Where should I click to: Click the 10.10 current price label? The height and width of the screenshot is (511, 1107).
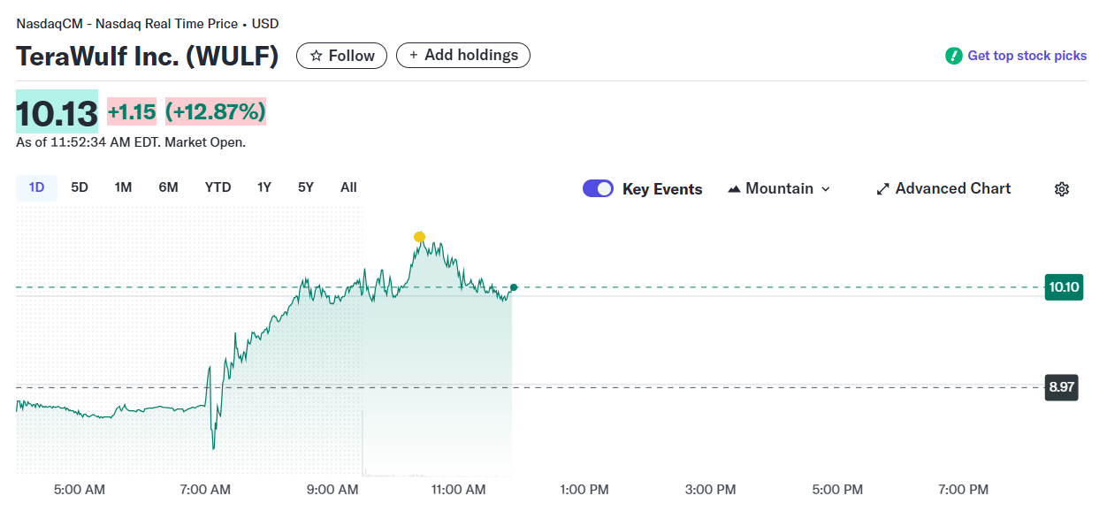pyautogui.click(x=1063, y=286)
